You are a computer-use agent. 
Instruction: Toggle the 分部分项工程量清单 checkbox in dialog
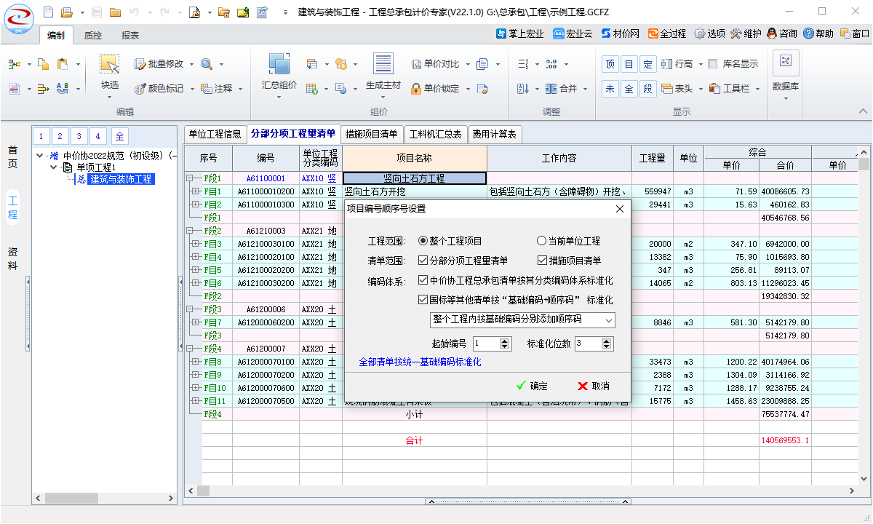(423, 261)
